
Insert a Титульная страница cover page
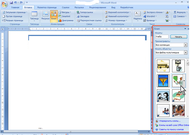pyautogui.click(x=15, y=12)
